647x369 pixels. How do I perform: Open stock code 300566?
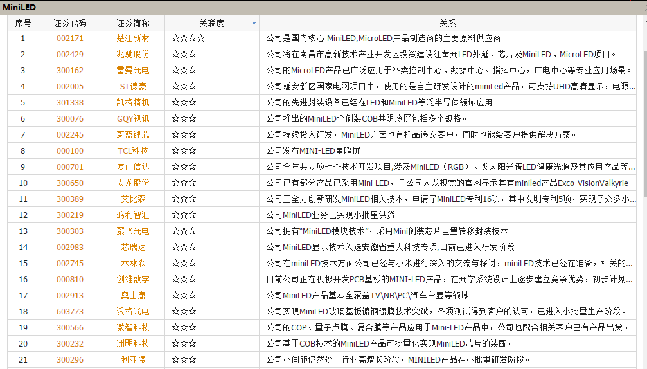70,328
